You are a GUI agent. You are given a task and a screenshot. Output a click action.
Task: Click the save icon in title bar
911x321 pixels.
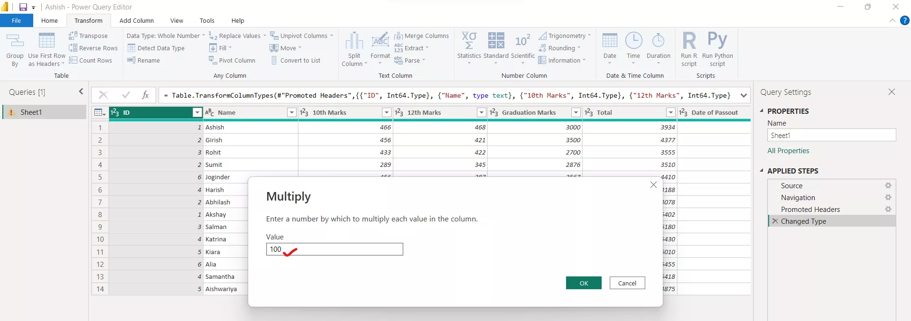(23, 7)
